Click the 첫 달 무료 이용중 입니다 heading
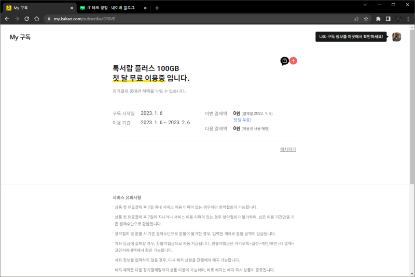Image resolution: width=415 pixels, height=277 pixels. (151, 78)
